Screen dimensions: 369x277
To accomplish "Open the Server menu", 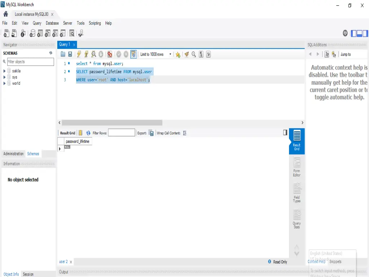I will point(67,23).
